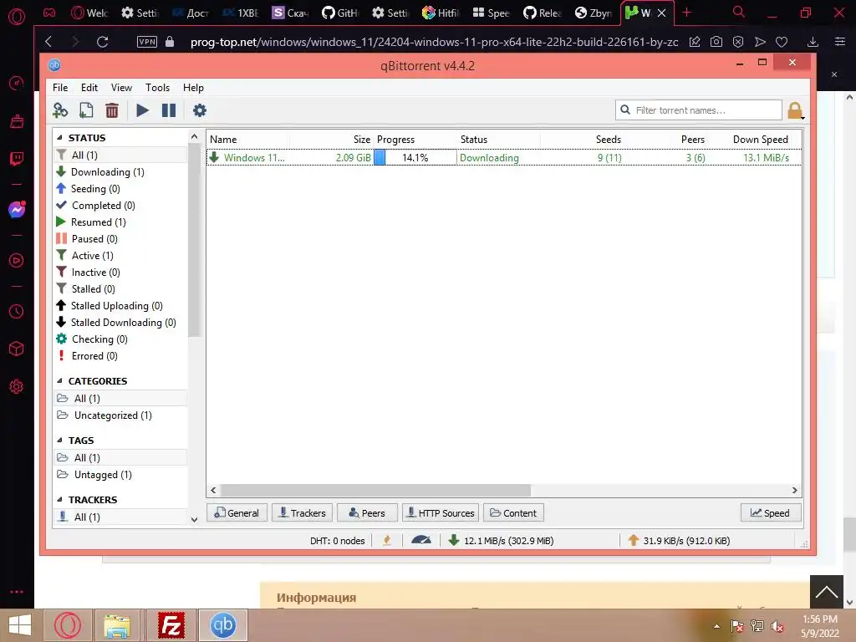
Task: Collapse the STATUS section
Action: point(60,138)
